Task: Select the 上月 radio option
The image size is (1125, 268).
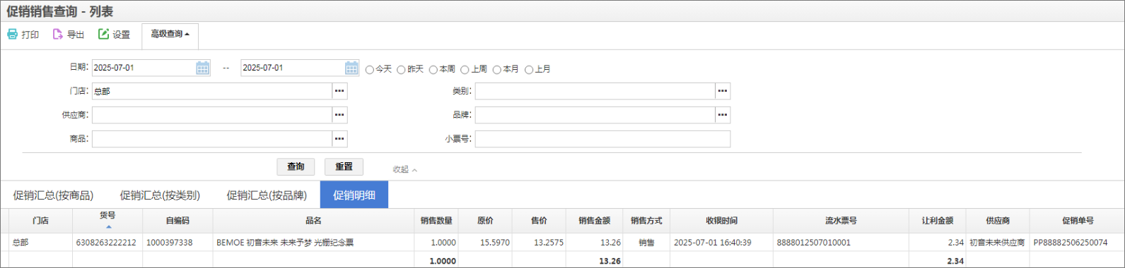Action: (529, 70)
